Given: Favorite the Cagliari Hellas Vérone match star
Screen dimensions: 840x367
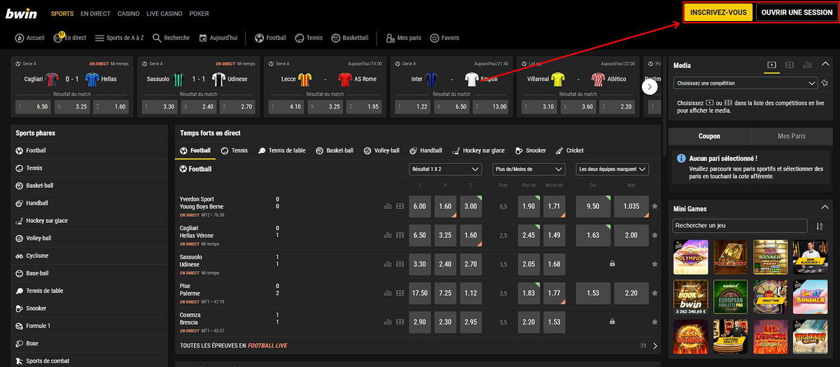Looking at the screenshot, I should pyautogui.click(x=654, y=236).
